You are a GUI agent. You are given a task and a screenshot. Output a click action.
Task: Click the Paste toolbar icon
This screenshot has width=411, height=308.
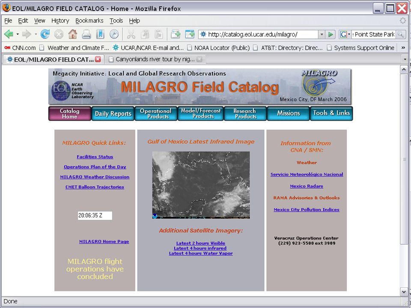click(158, 34)
